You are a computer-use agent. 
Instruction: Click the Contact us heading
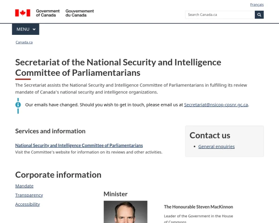[210, 135]
